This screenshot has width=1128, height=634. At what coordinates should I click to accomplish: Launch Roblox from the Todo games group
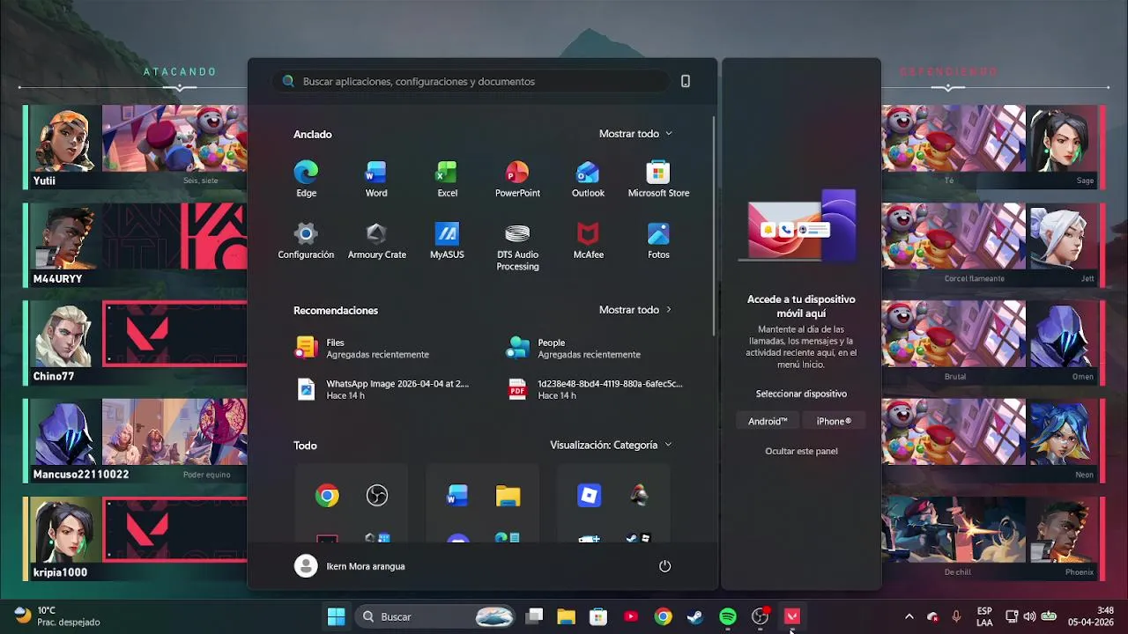tap(589, 496)
